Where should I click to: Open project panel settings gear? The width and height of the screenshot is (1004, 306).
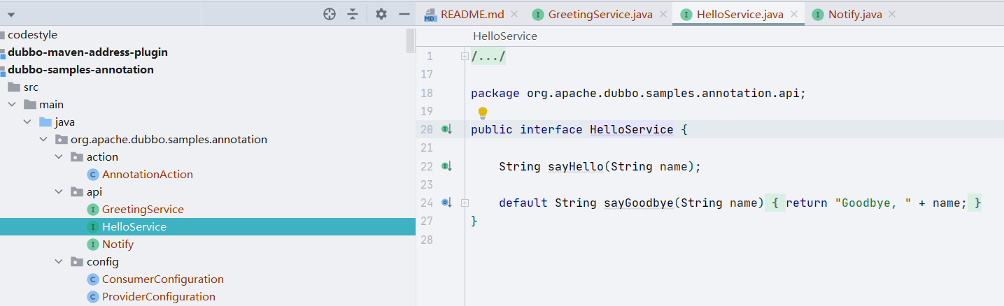pos(381,14)
